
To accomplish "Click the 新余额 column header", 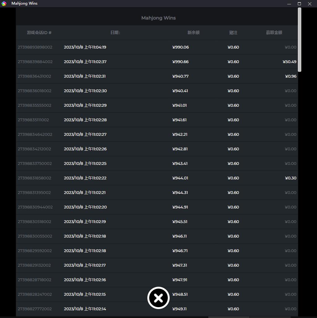I will point(193,32).
